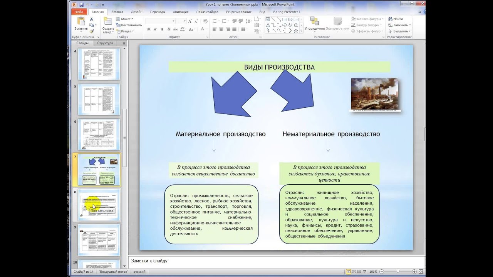Viewport: 493px width, 277px height.
Task: Toggle underline Ч formatting
Action: [x=162, y=29]
